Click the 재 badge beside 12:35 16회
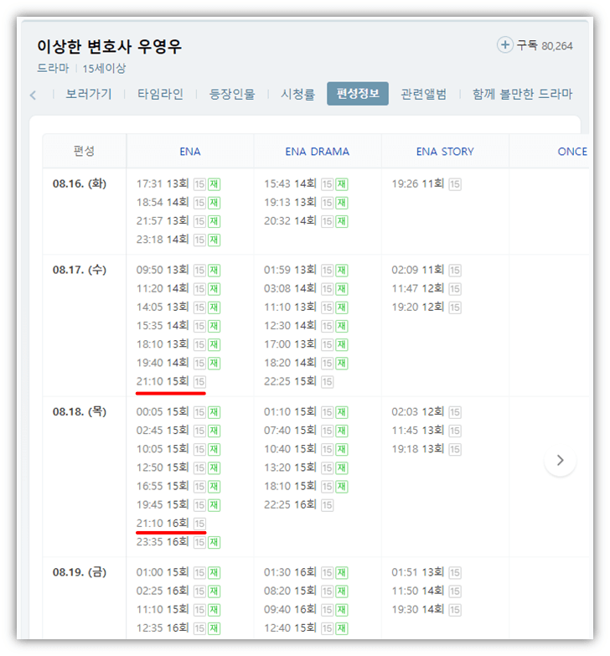Screen dimensions: 610x656 (x=215, y=628)
